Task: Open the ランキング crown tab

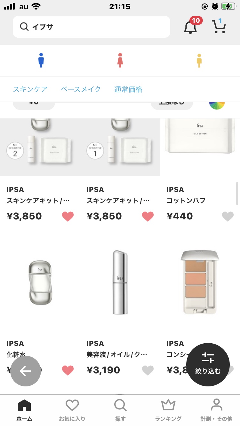Action: tap(168, 410)
